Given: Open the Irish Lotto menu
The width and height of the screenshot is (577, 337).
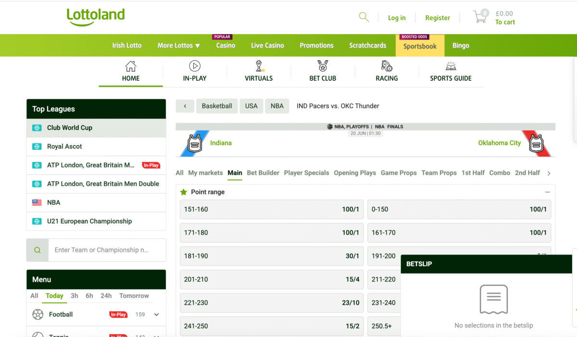Looking at the screenshot, I should point(127,46).
